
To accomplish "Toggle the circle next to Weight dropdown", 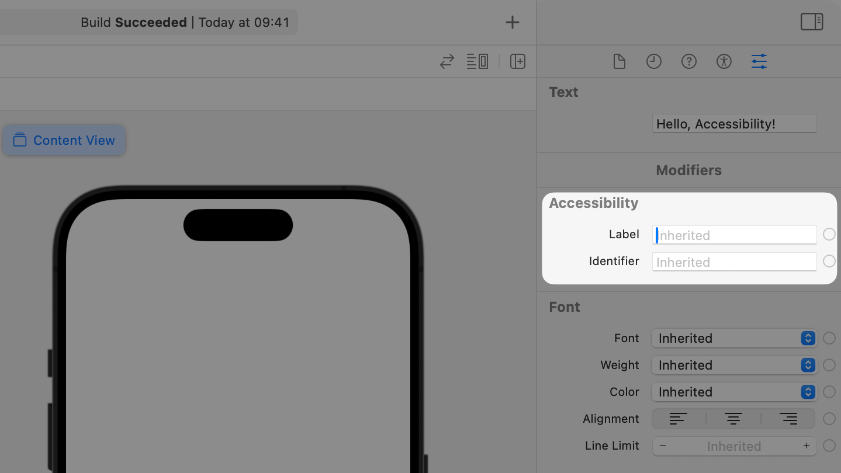I will point(829,365).
